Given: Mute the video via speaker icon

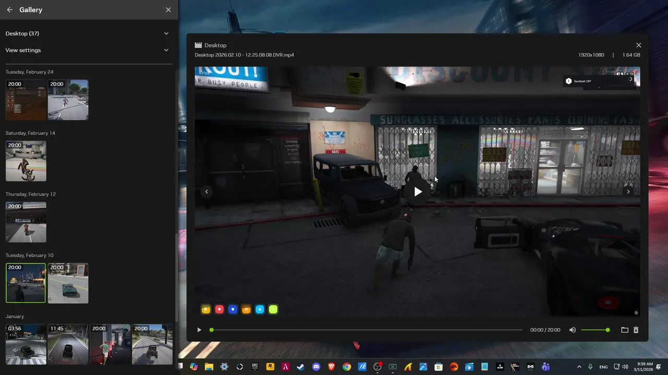Looking at the screenshot, I should pos(572,330).
